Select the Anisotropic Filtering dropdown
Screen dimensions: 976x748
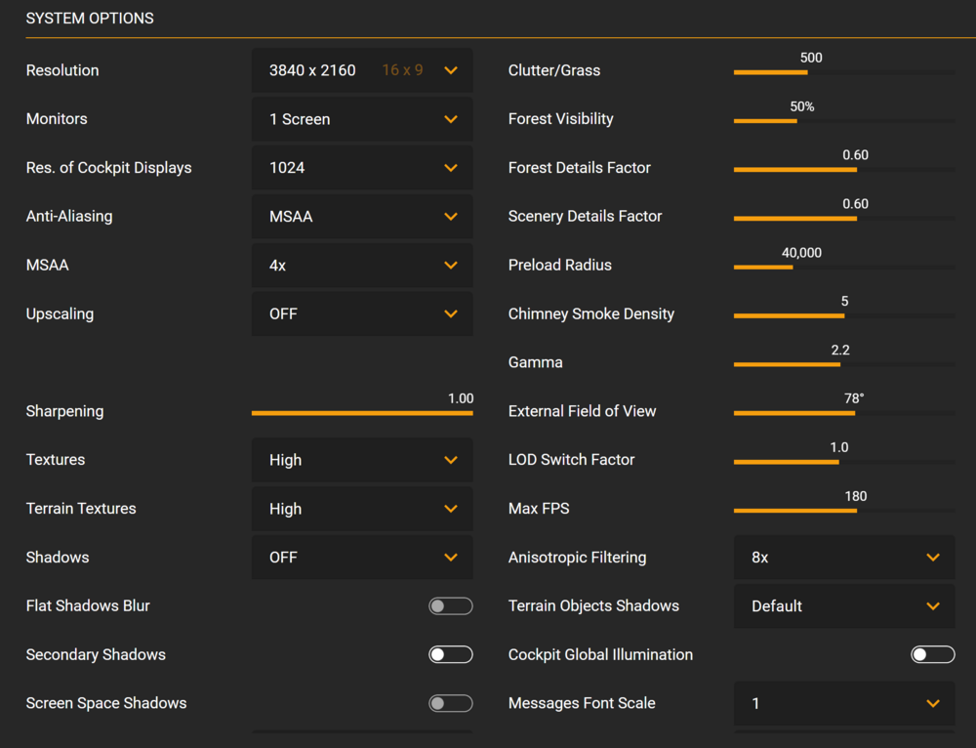coord(844,558)
